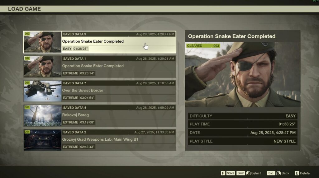Viewport: 319px width, 178px height.
Task: Click the forest thumbnail of Saved Data 4
Action: [x=43, y=115]
